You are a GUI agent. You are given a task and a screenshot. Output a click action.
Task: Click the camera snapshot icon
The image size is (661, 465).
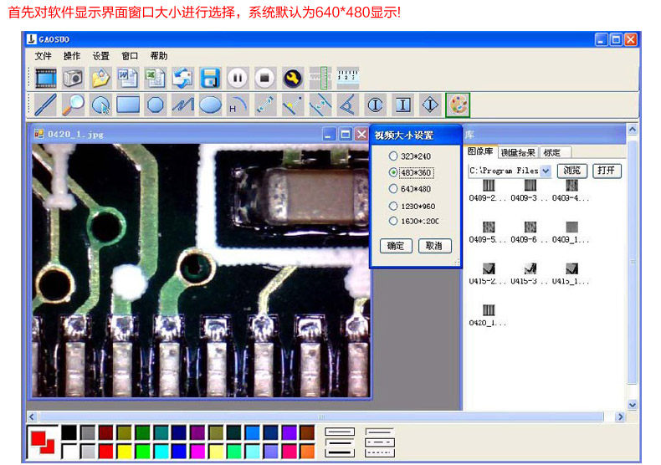pos(73,78)
